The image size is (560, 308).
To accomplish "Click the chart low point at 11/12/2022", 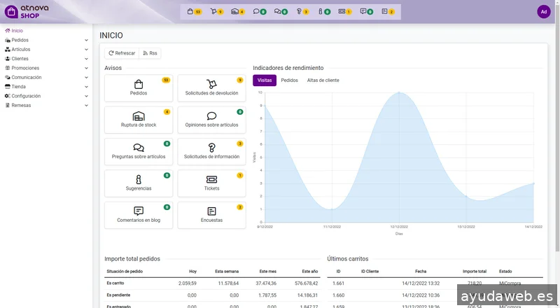I will coord(332,209).
